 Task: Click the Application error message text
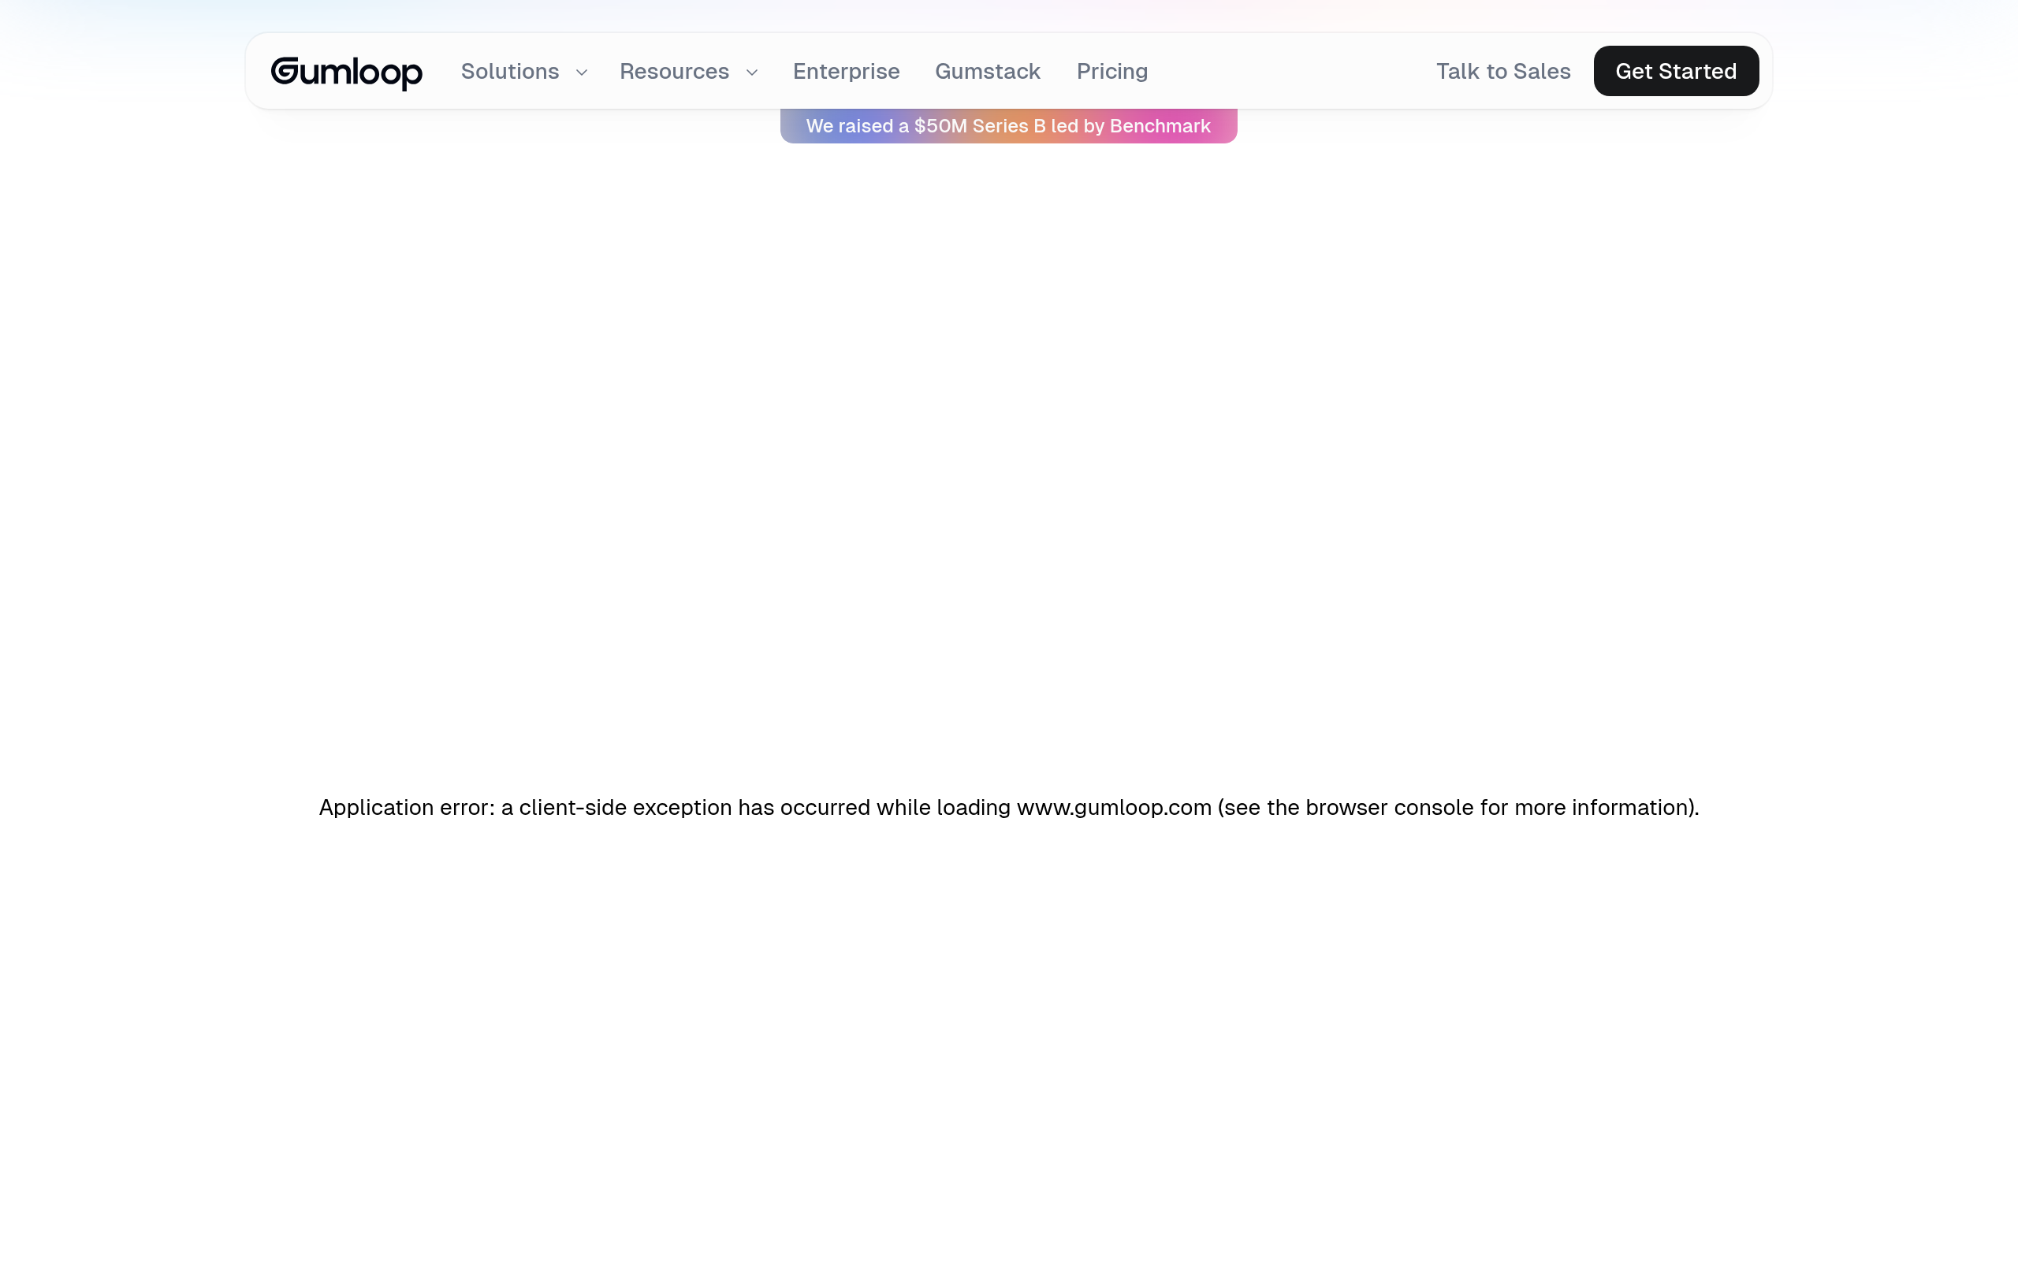[1008, 807]
